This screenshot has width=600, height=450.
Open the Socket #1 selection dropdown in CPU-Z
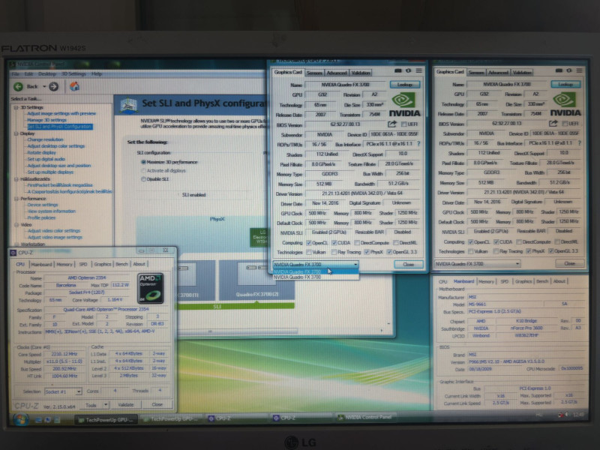tap(63, 391)
